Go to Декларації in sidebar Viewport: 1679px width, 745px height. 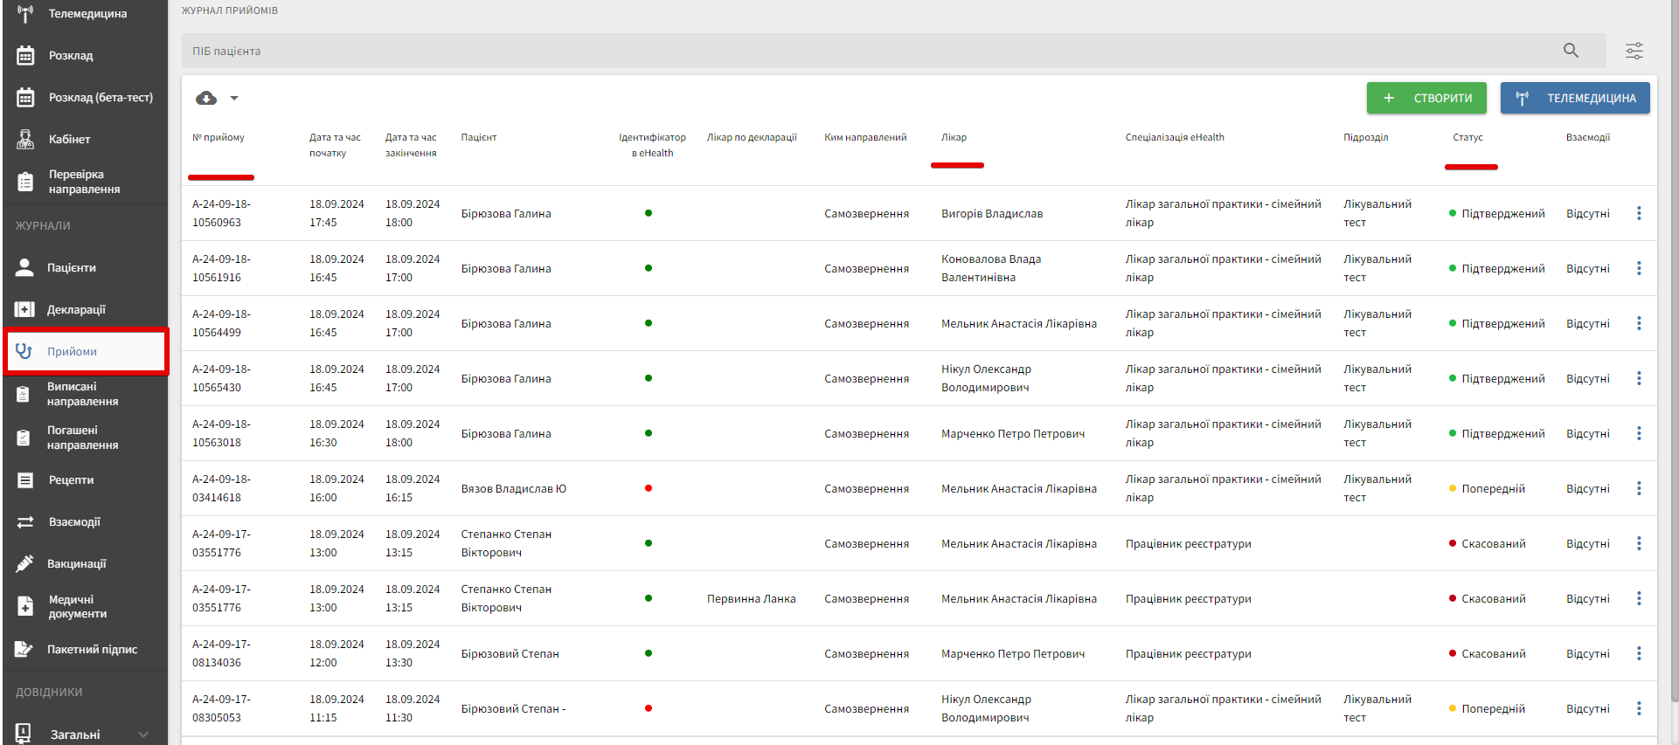tap(76, 309)
